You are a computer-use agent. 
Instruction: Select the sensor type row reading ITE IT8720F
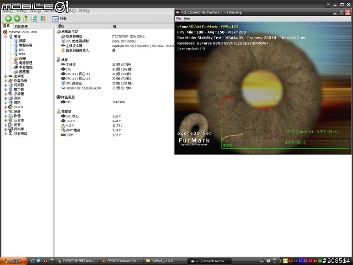(x=115, y=36)
